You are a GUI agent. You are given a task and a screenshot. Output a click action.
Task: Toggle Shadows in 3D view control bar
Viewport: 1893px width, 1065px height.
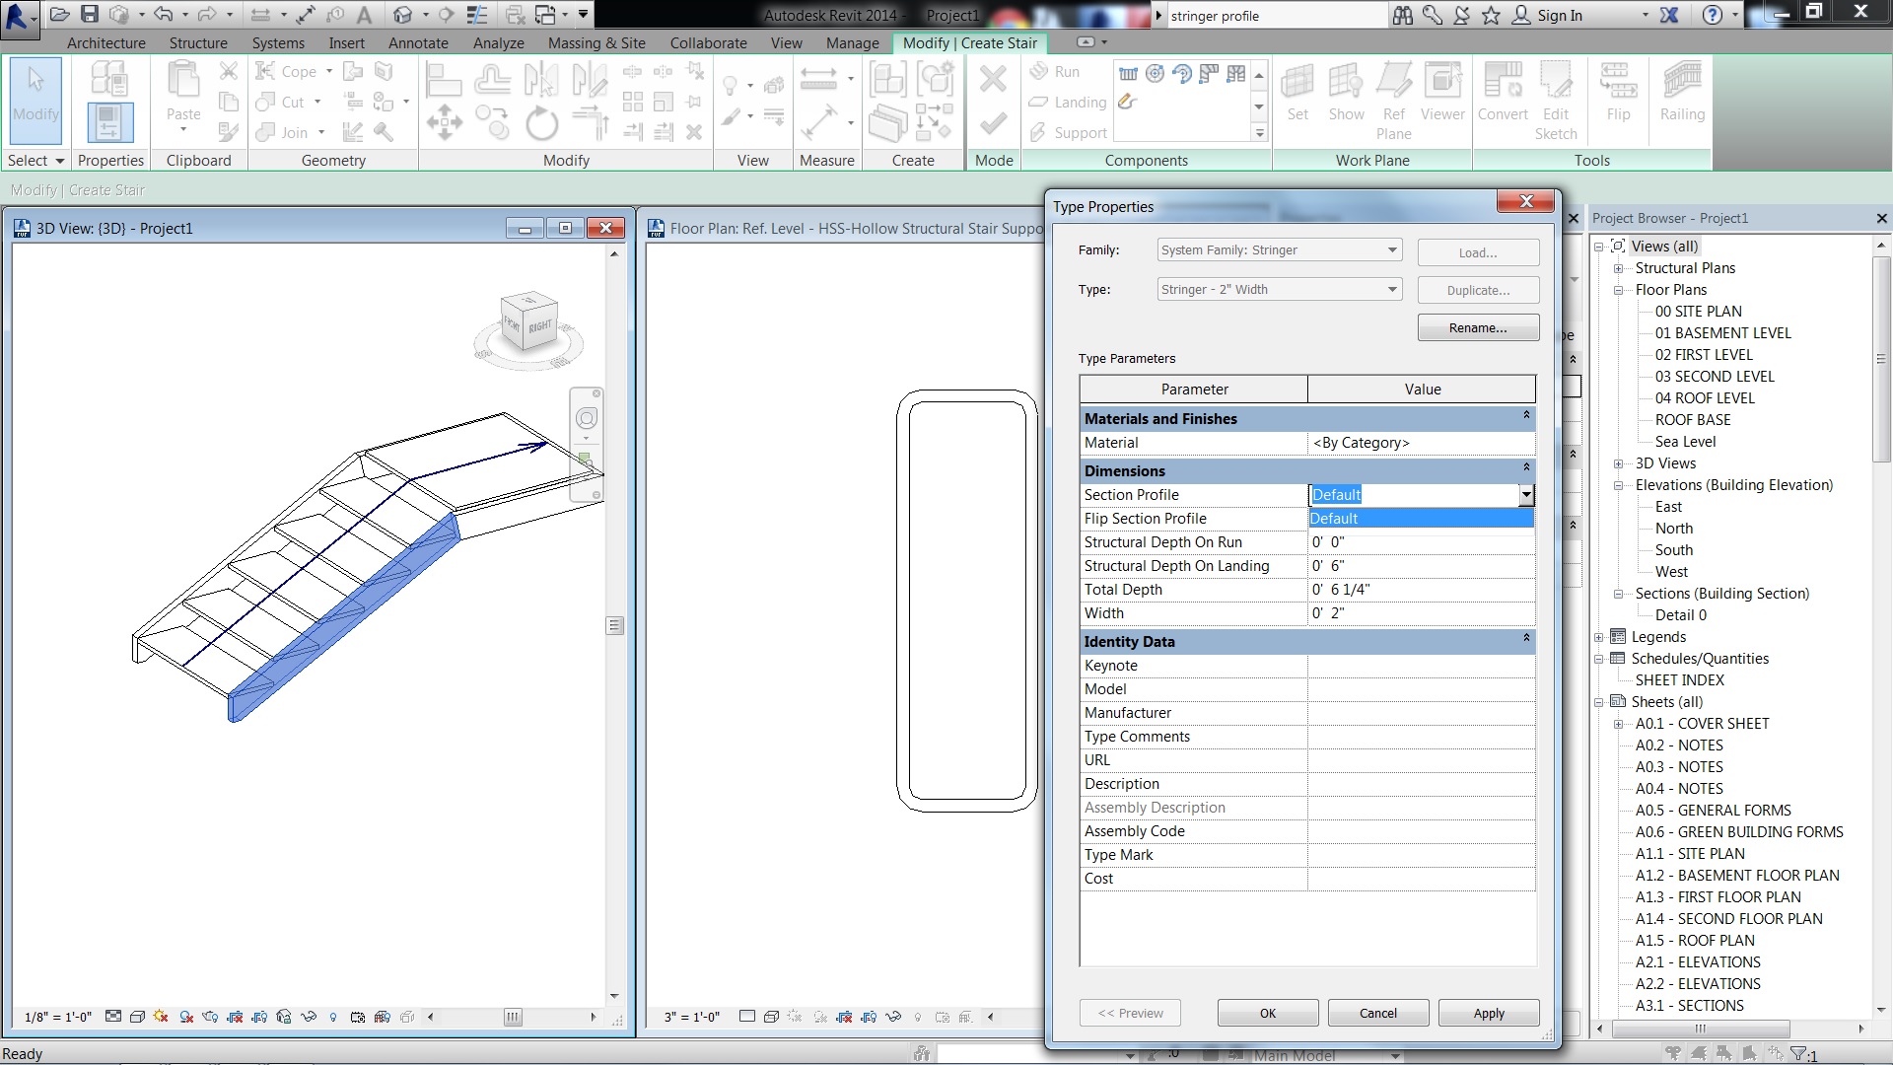click(186, 1017)
